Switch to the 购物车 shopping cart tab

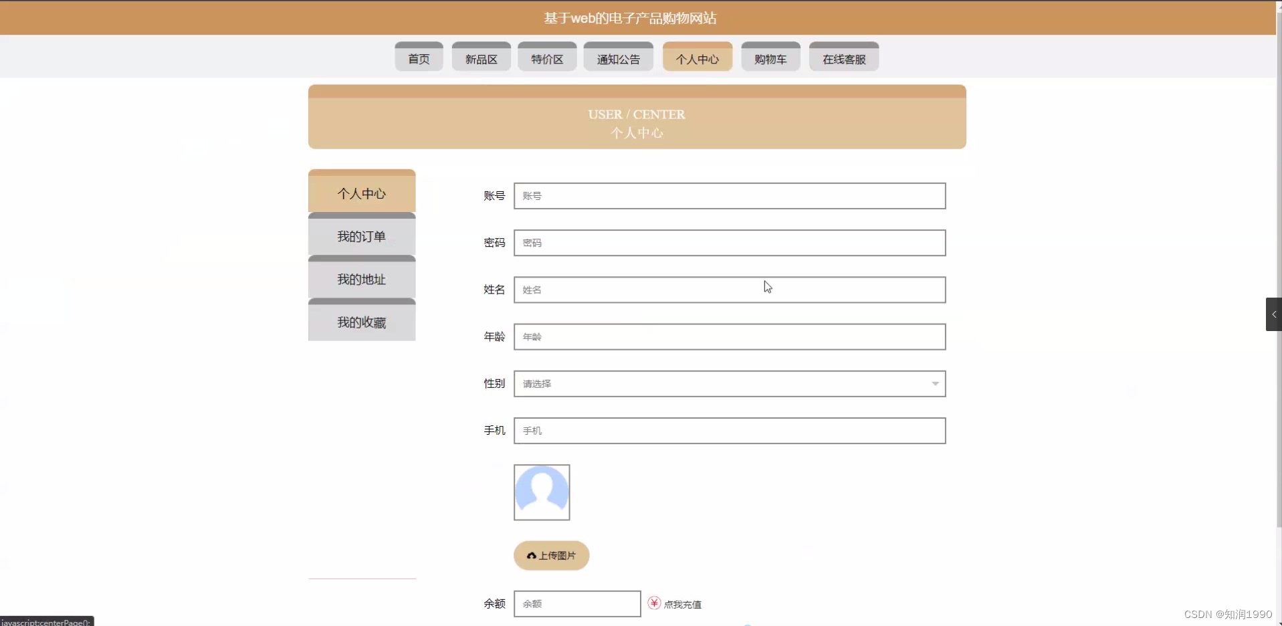[x=770, y=59]
